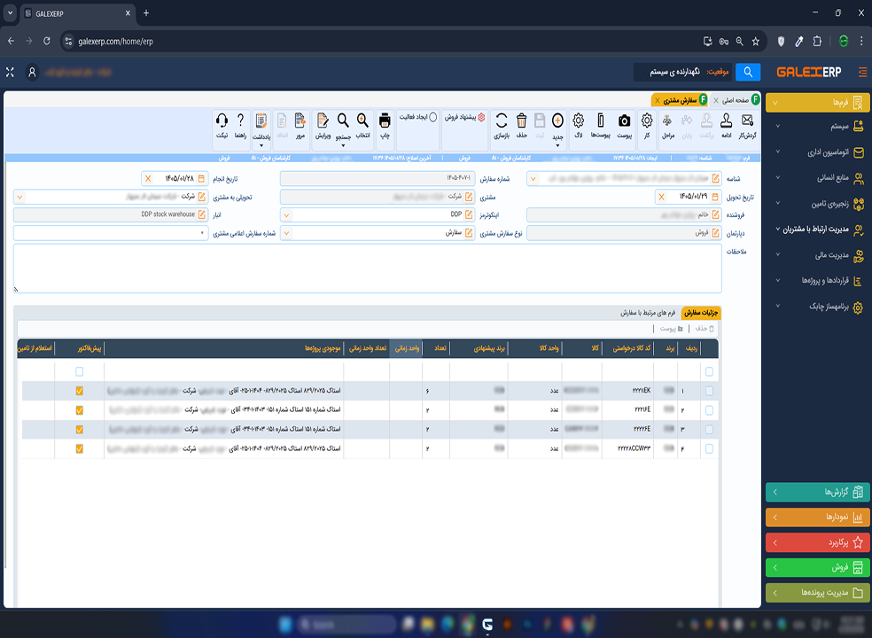Uncheck پیش‌فاکتور checkbox for row 1
The image size is (872, 638).
80,391
